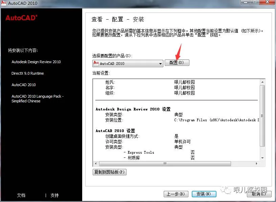Click the vertical scrollbar thumb in settings
This screenshot has height=202, width=276.
(x=262, y=116)
